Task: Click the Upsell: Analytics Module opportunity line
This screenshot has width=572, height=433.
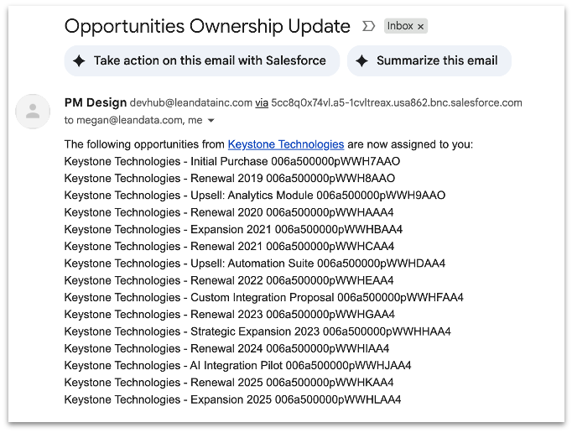Action: pos(255,196)
